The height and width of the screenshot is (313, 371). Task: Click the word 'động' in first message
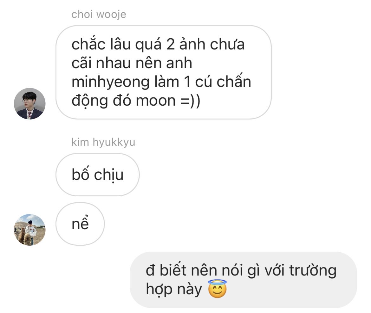pos(90,101)
